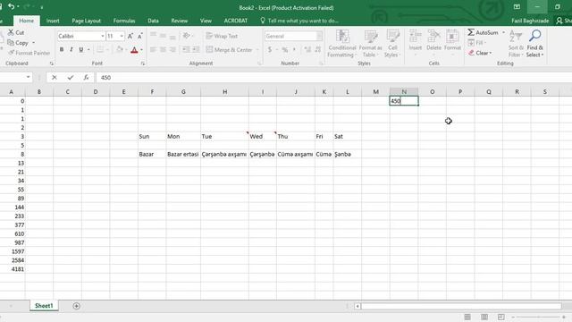Screen dimensions: 572x322
Task: Confirm the entry with the checkmark
Action: [x=71, y=78]
